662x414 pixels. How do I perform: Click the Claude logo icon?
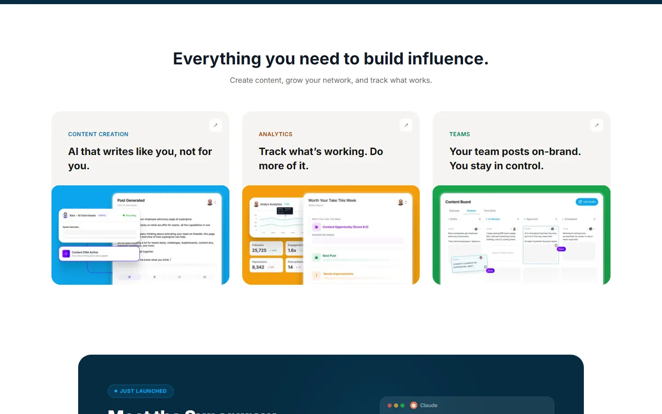(x=414, y=405)
